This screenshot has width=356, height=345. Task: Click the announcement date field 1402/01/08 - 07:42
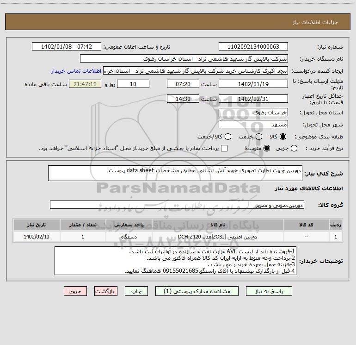(67, 47)
